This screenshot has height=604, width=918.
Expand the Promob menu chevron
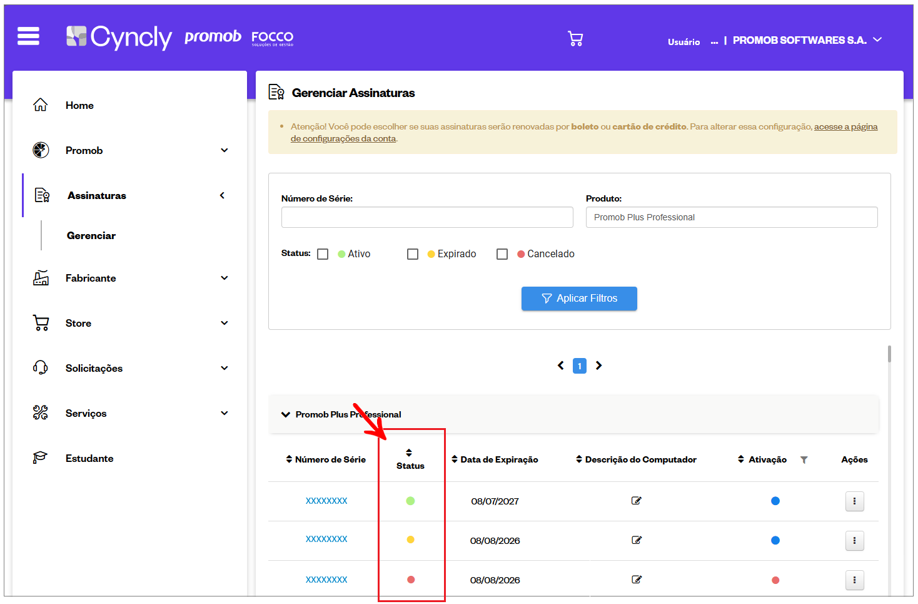click(x=224, y=150)
